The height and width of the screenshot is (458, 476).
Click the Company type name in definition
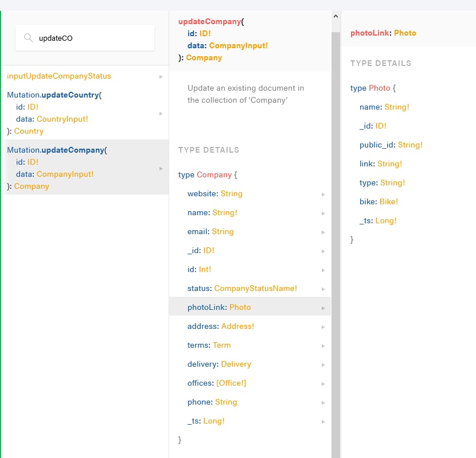tap(214, 174)
